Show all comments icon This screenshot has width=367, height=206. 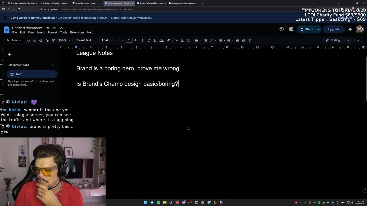point(291,29)
